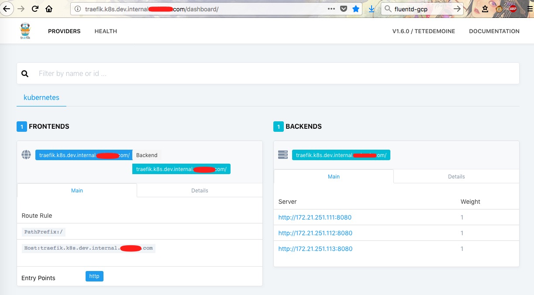Open server http://172.21.251.112:8080
This screenshot has width=534, height=295.
coord(315,233)
